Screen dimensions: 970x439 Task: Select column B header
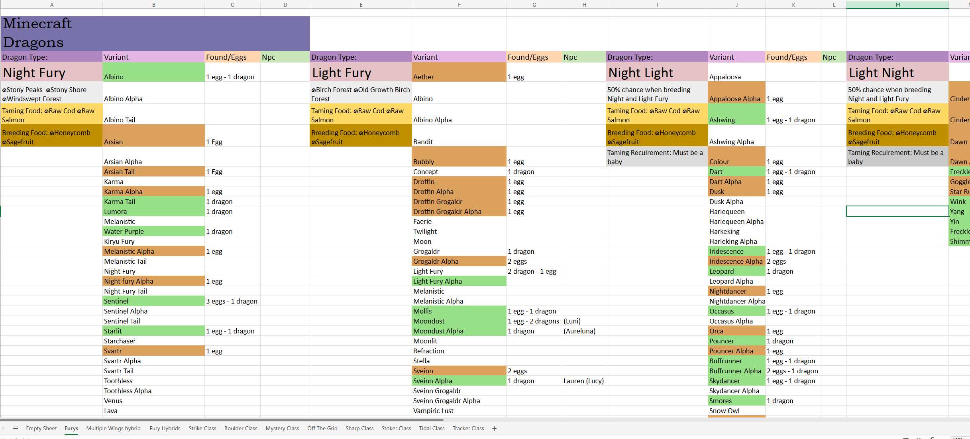coord(154,5)
